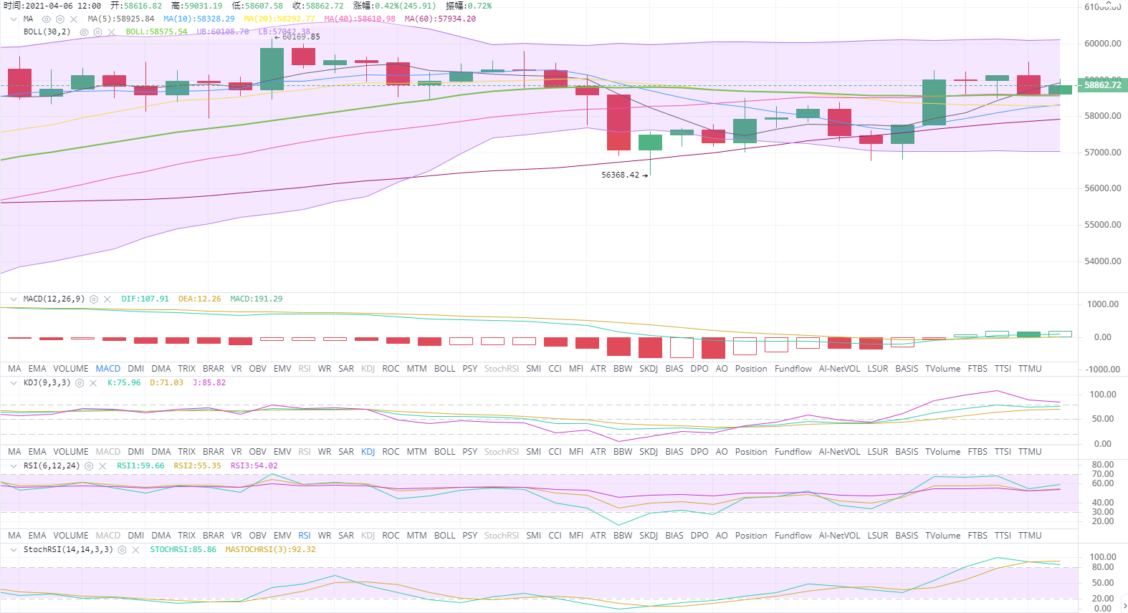The image size is (1128, 613).
Task: Select highlighted RSI tab under RSI pane
Action: (x=305, y=536)
